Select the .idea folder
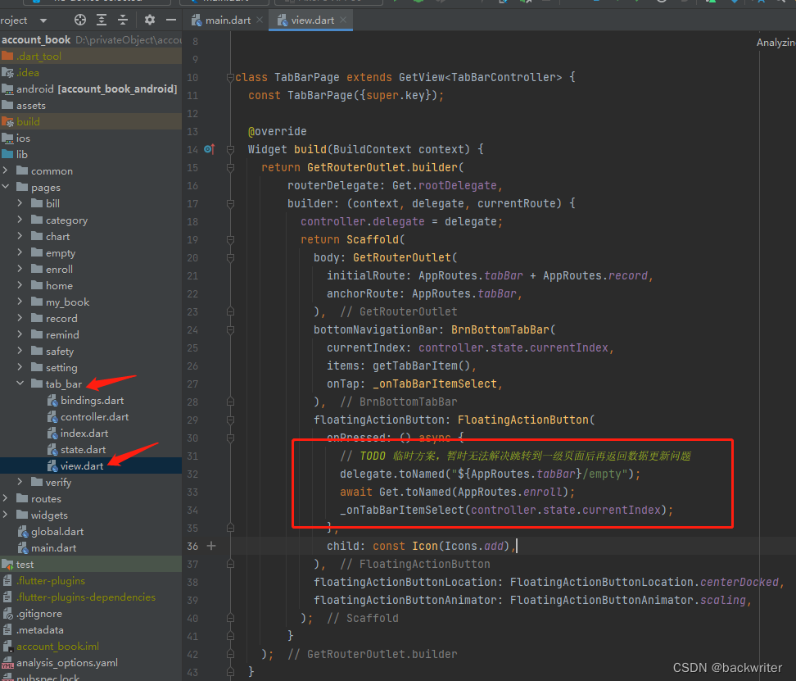The image size is (796, 681). (91, 73)
